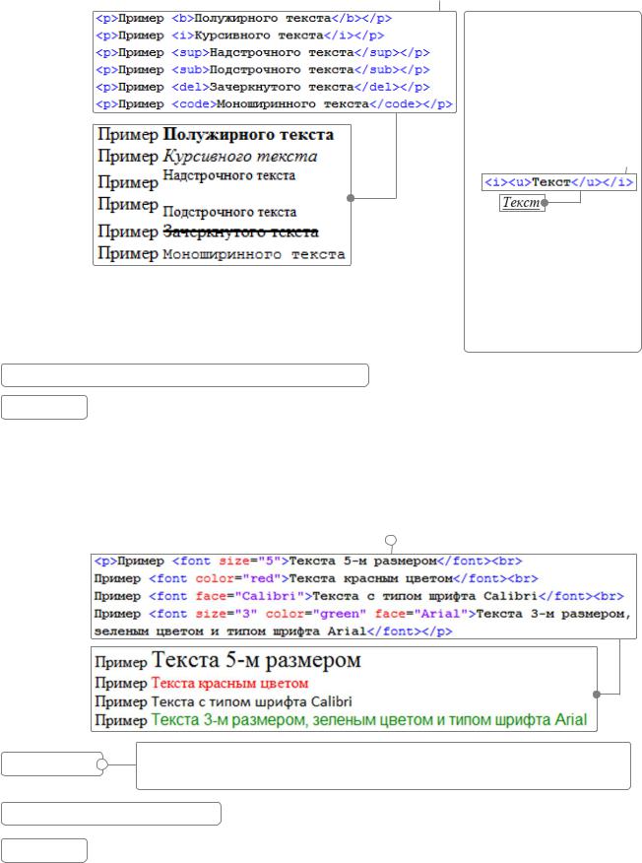Click the struck-through 'Зачеркнутого текста'
Image resolution: width=642 pixels, height=863 pixels.
tap(241, 232)
